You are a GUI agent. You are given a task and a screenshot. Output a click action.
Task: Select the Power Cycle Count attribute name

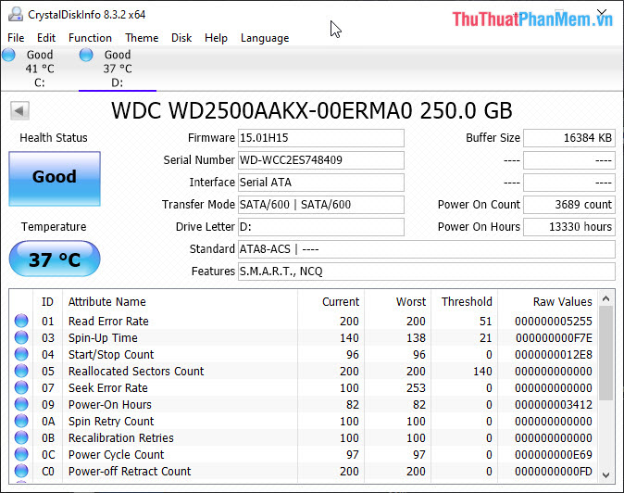(117, 455)
